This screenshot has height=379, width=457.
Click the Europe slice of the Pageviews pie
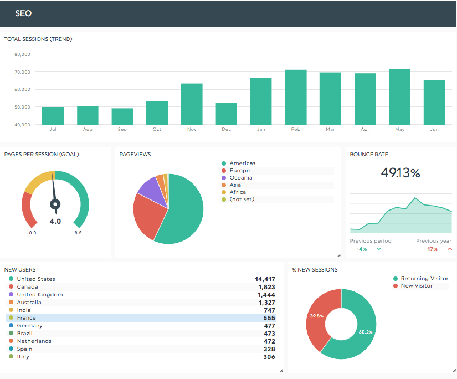click(147, 216)
